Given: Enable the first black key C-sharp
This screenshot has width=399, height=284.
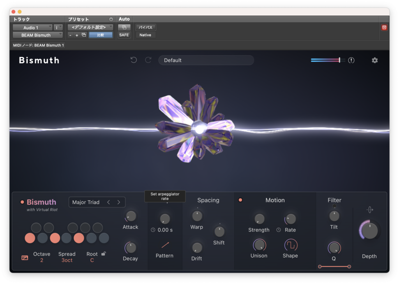Looking at the screenshot, I should click(x=36, y=228).
